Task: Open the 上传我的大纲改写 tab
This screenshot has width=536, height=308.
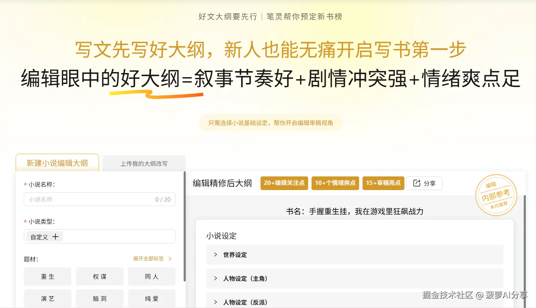Action: [144, 164]
